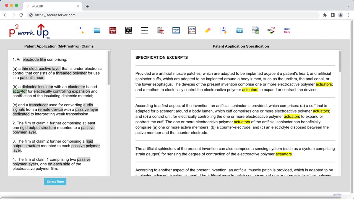Click the CS document export icon
The image size is (354, 199).
160,30
